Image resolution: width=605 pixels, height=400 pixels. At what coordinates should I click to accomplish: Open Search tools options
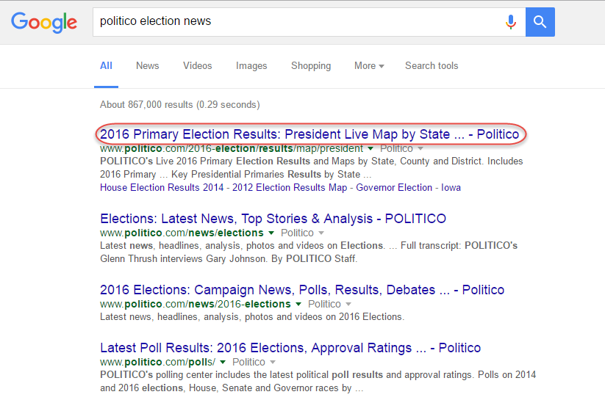click(432, 66)
